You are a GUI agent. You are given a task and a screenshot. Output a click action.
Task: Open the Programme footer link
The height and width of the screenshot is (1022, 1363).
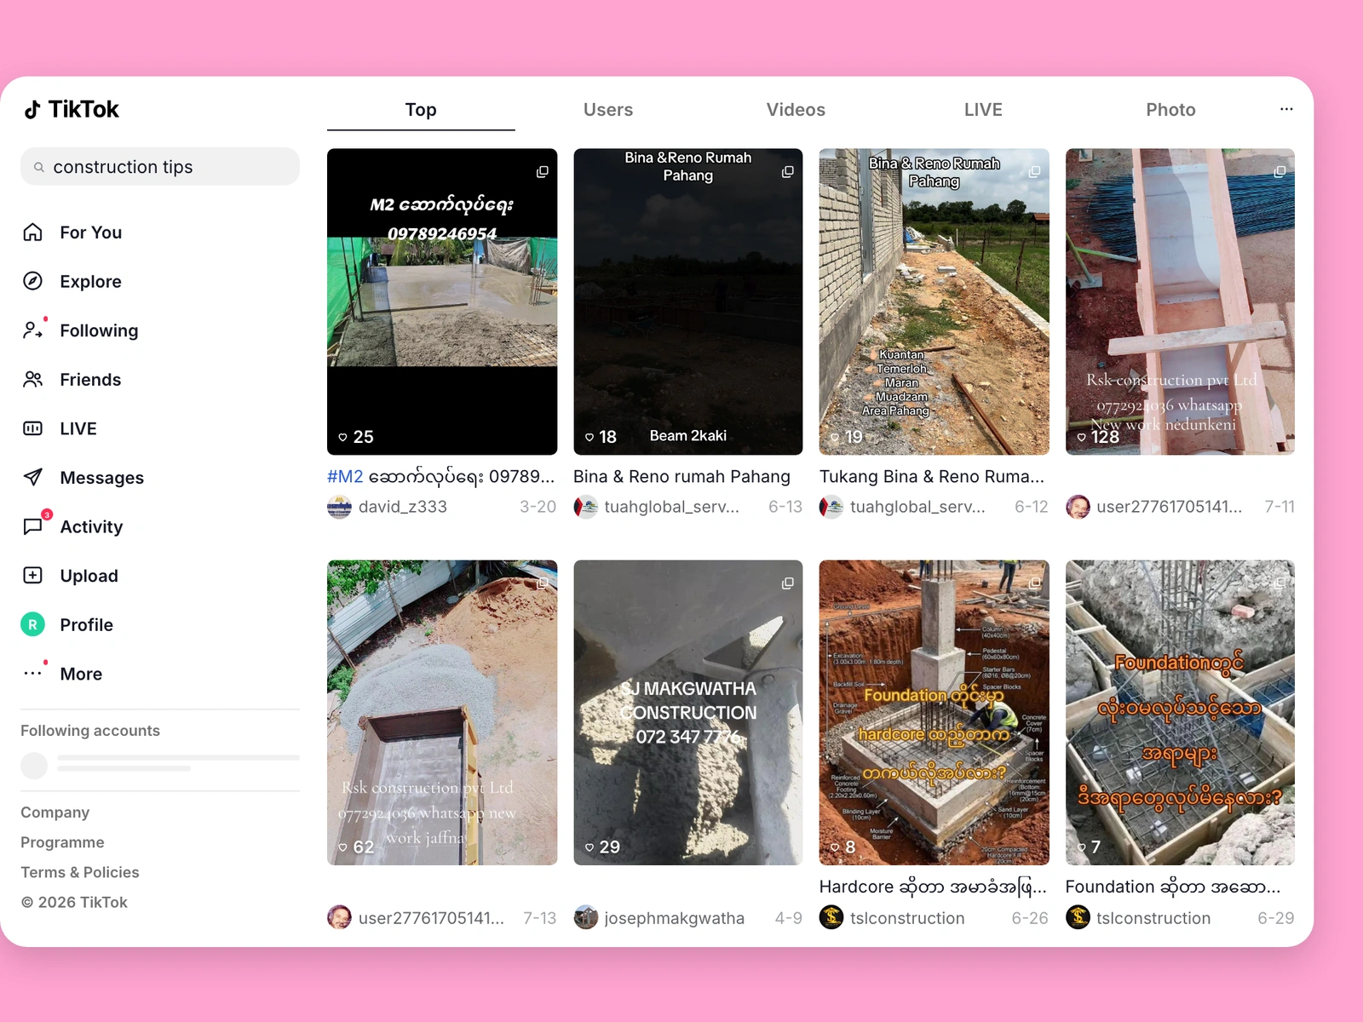point(63,842)
